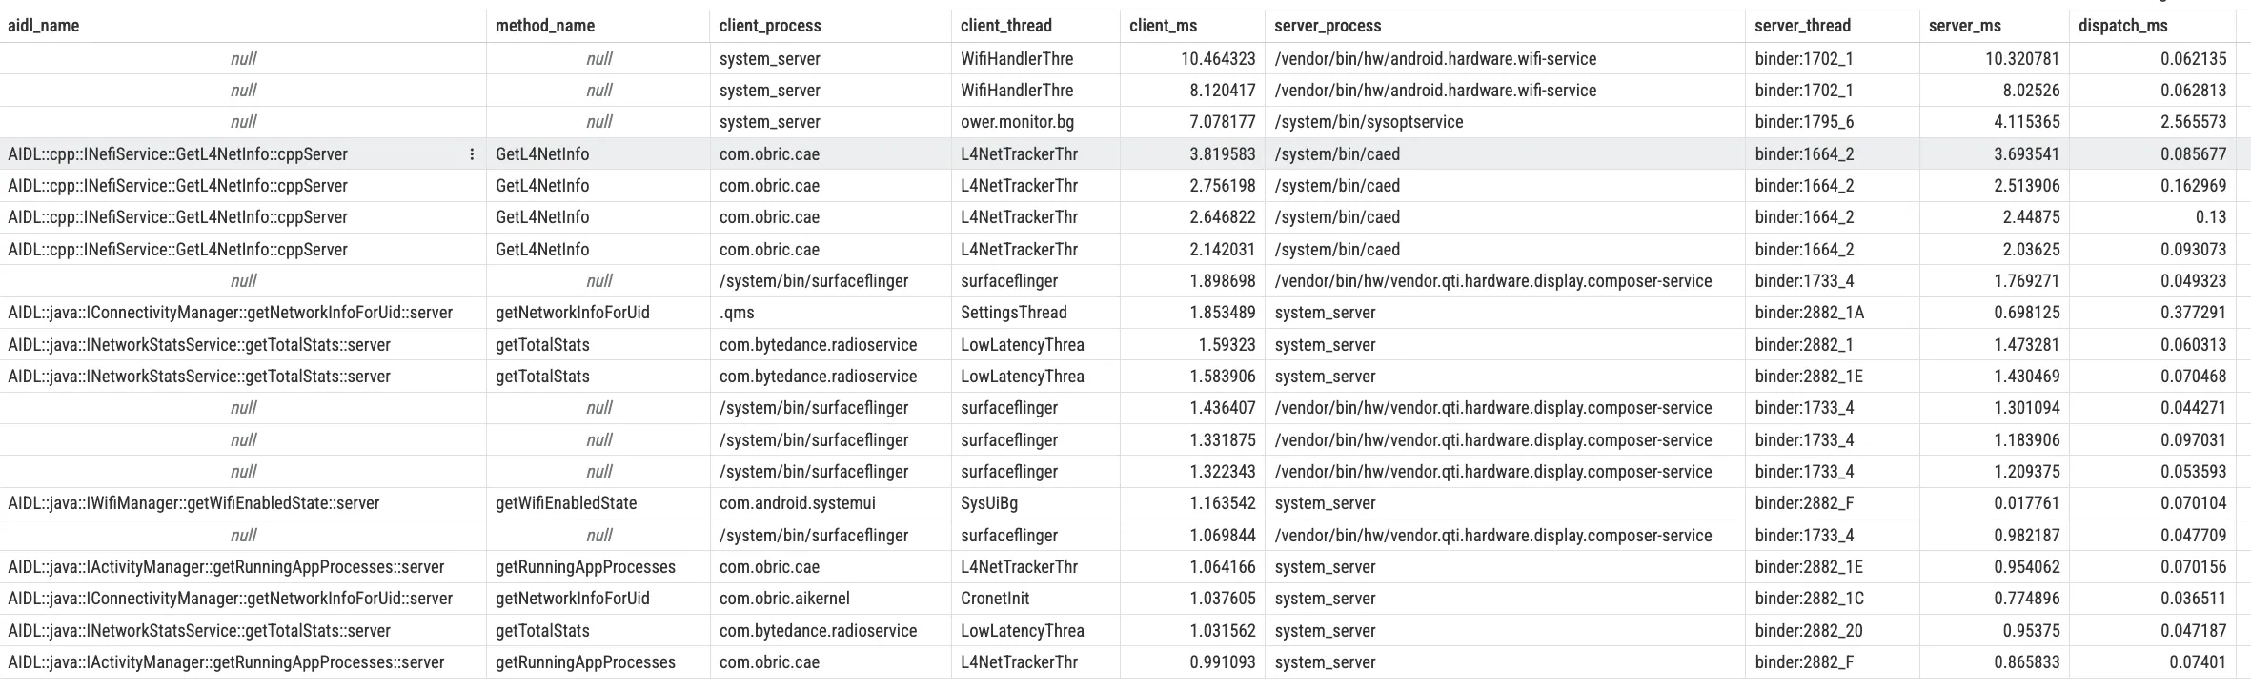Click the client_thread column header
The width and height of the screenshot is (2251, 692).
pyautogui.click(x=1006, y=26)
